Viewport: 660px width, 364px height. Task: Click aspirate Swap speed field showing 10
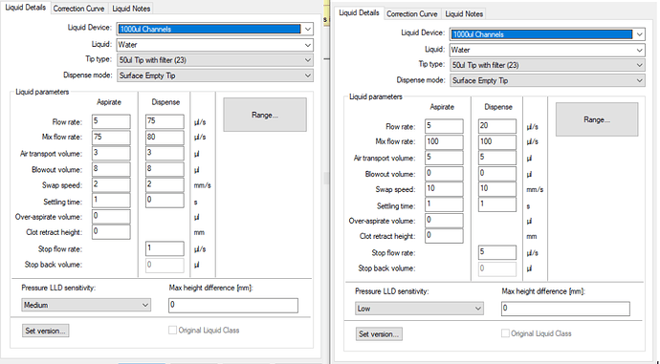point(444,189)
